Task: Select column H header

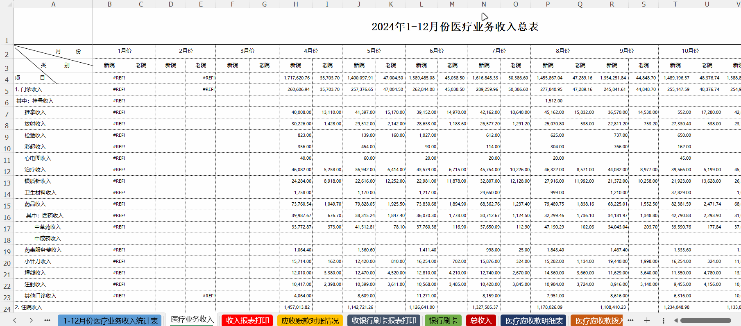Action: click(x=295, y=4)
